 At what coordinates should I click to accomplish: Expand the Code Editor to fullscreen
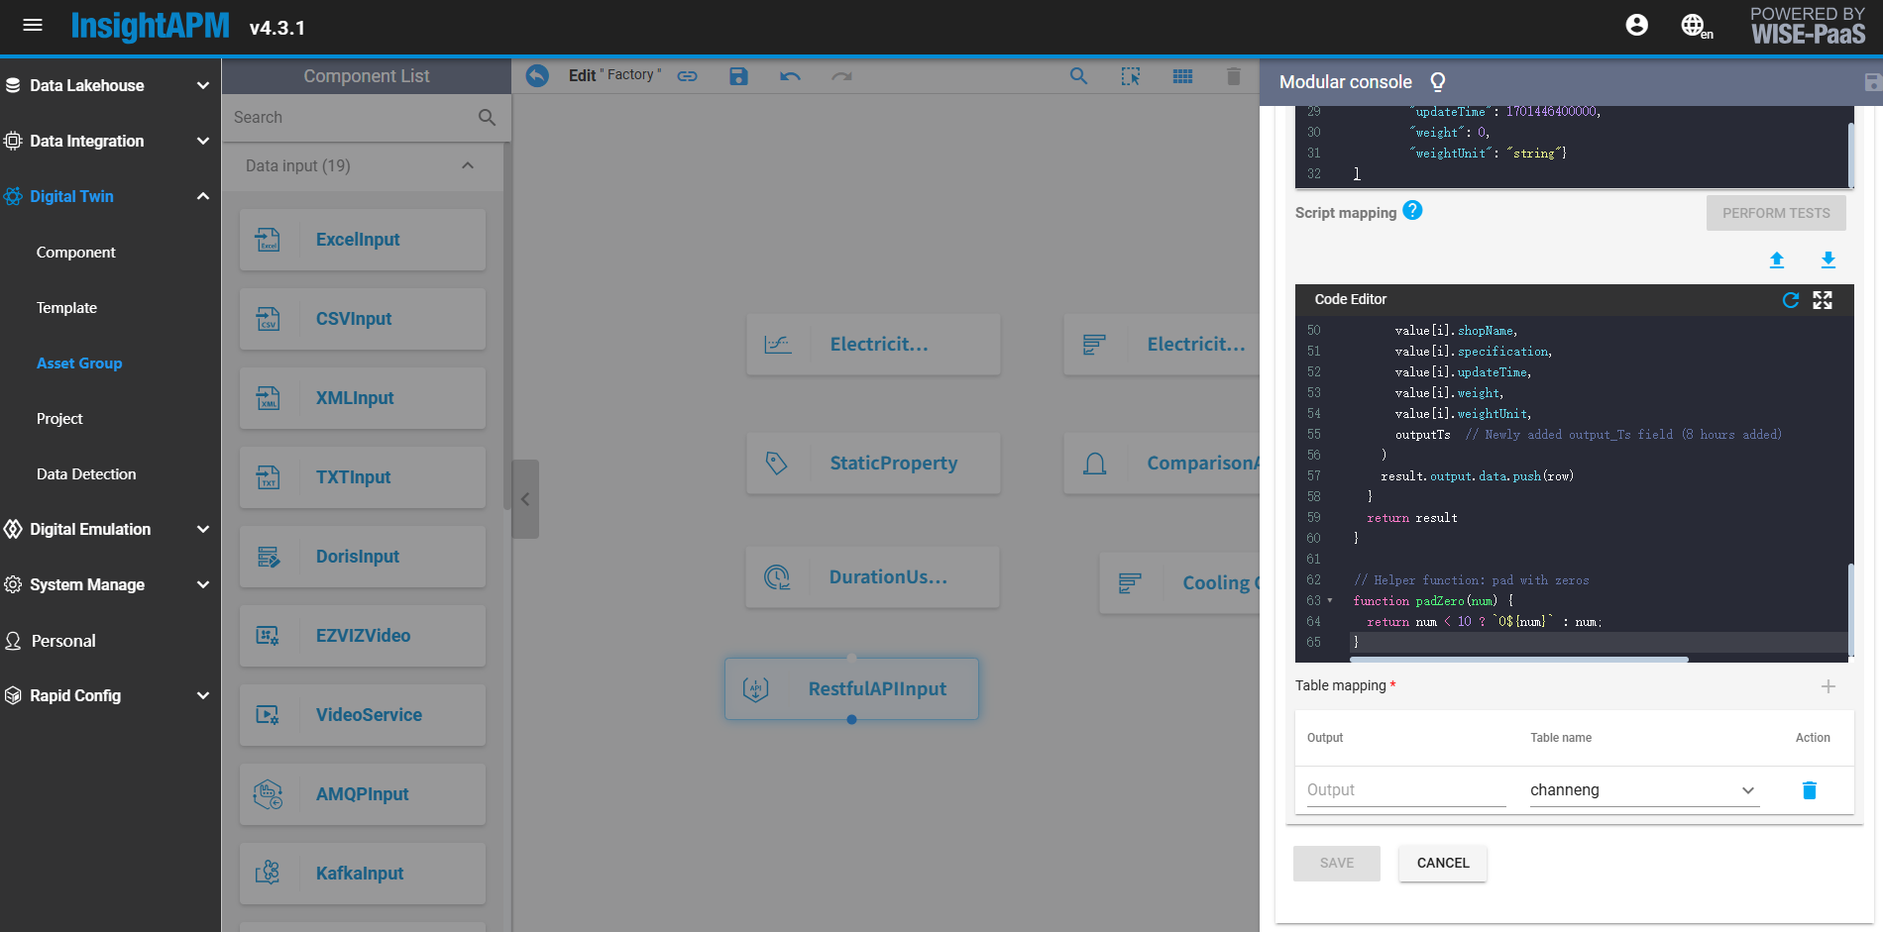pos(1823,300)
